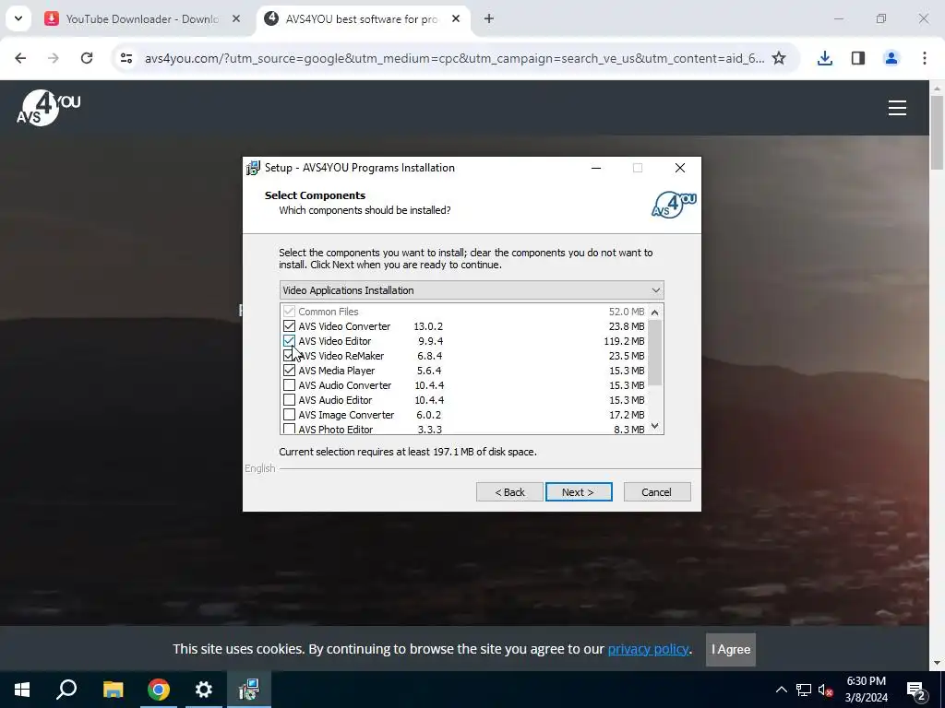This screenshot has height=708, width=945.
Task: Toggle Chrome side panel icon
Action: click(857, 58)
